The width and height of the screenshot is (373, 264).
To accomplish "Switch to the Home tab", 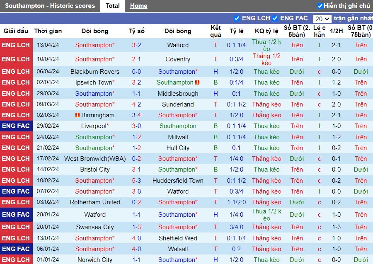I will click(139, 6).
